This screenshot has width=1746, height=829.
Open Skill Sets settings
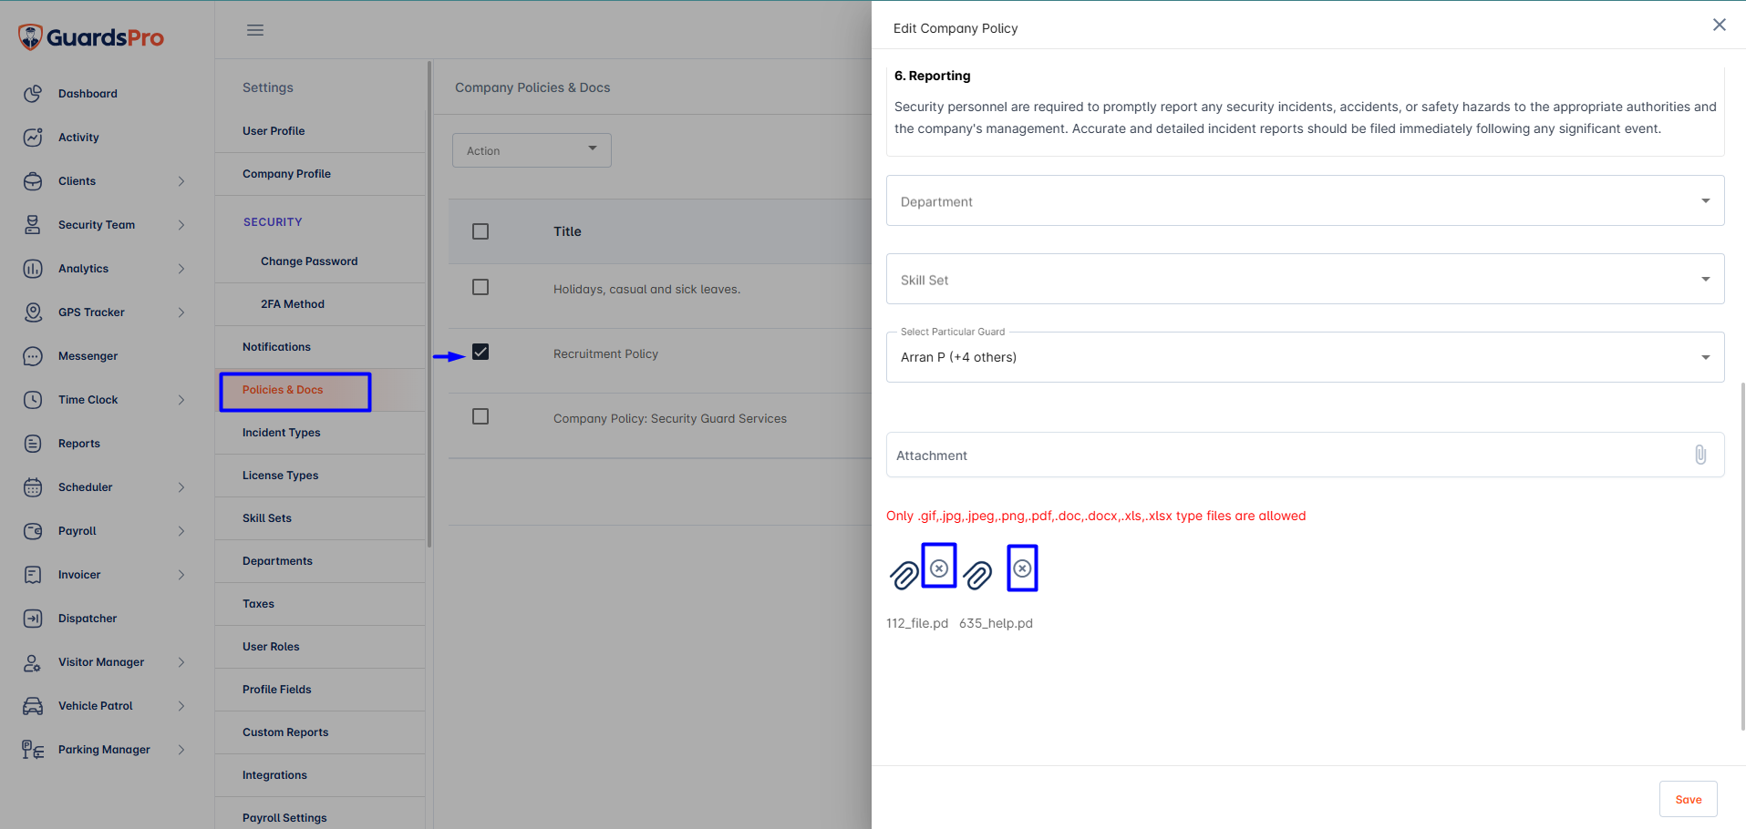pos(320,518)
